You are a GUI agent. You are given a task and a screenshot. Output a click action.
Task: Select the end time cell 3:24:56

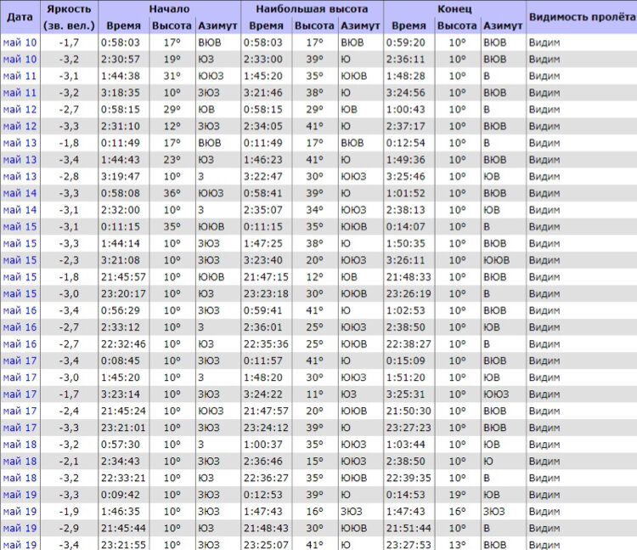coord(409,94)
